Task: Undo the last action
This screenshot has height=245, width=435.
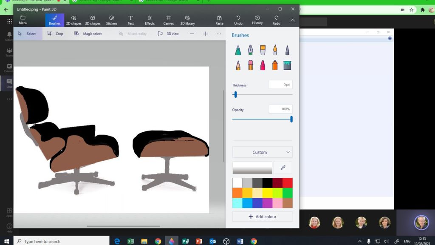Action: click(238, 20)
